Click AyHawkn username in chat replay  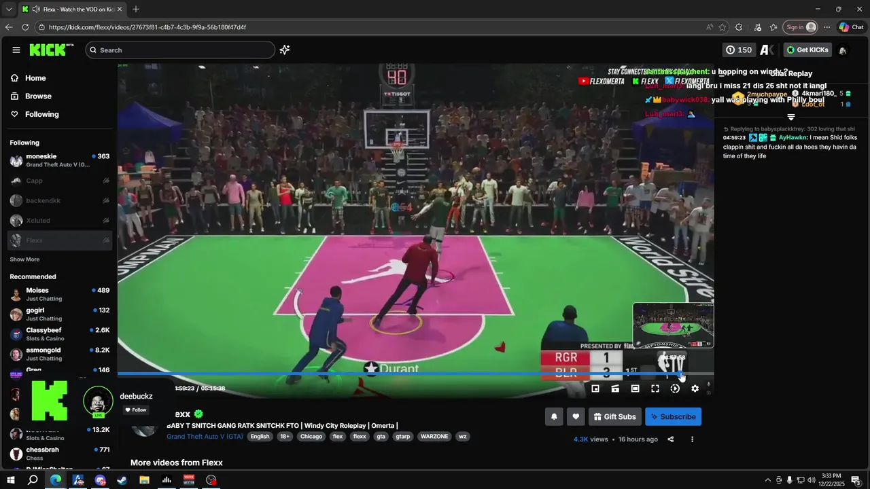pyautogui.click(x=793, y=137)
